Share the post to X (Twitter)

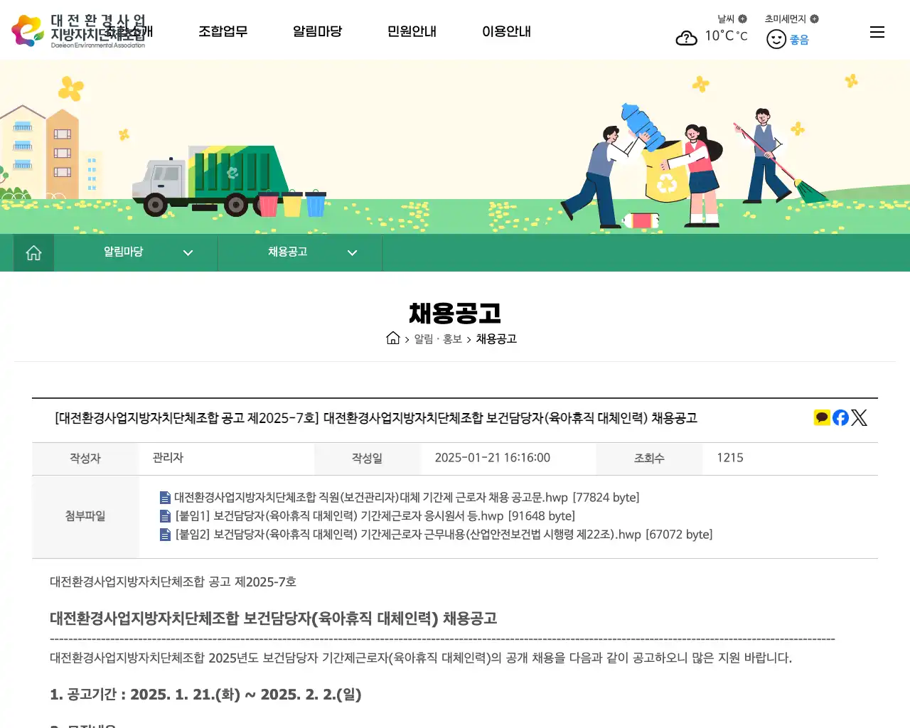(859, 417)
